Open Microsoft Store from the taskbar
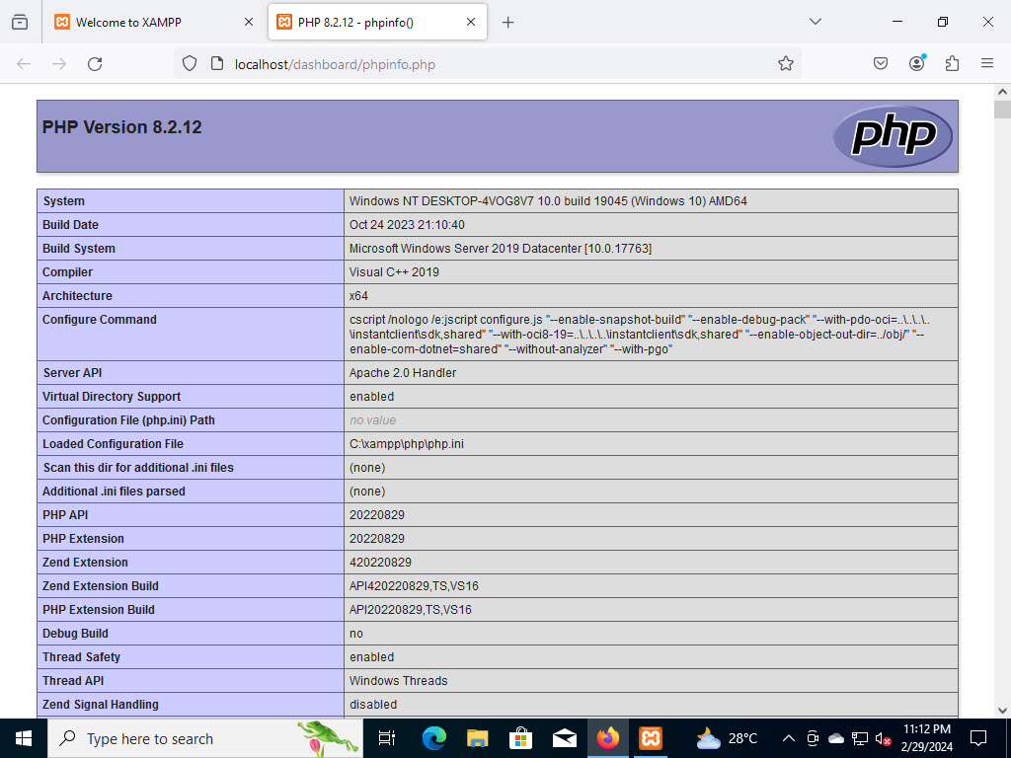Screen dimensions: 1011x758 (x=520, y=737)
